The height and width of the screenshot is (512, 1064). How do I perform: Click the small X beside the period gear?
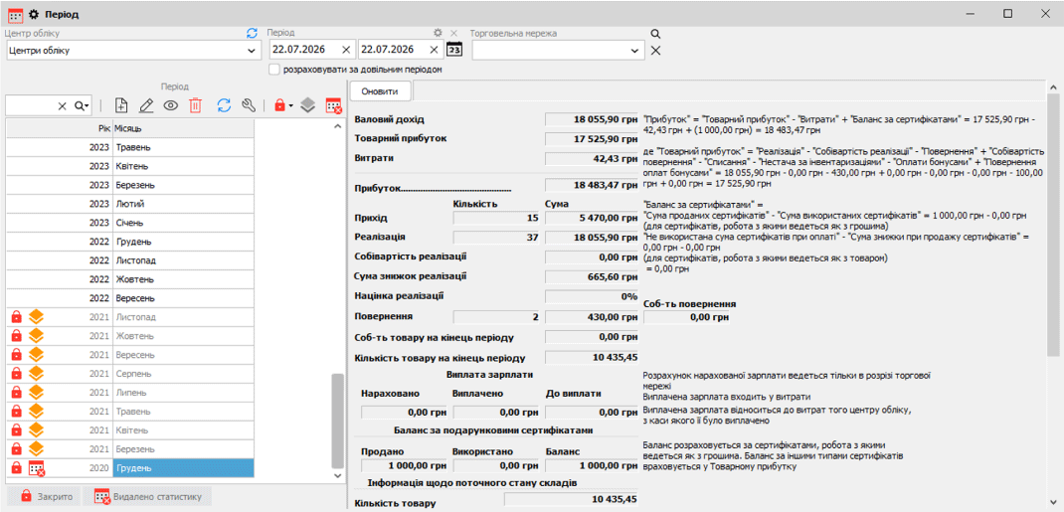(454, 33)
